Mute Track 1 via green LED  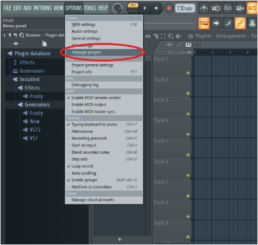click(x=188, y=73)
